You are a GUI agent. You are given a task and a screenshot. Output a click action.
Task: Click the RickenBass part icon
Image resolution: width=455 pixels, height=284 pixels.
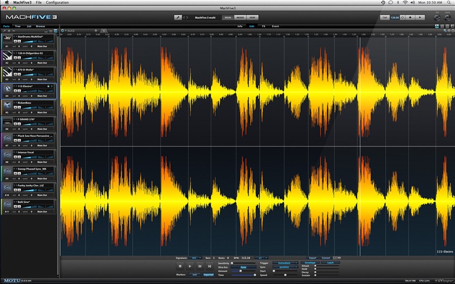click(x=7, y=105)
